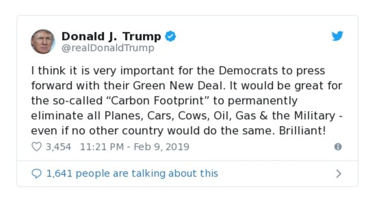Click the display name Donald J. Trump

click(x=111, y=36)
